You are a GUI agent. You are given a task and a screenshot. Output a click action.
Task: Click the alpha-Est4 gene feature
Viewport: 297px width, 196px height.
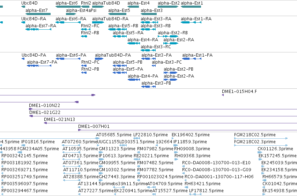(x=133, y=7)
